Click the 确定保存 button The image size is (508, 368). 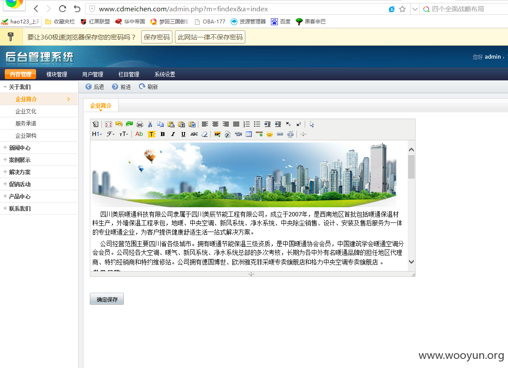coord(107,299)
